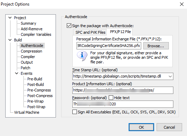Select Authenticode in the tree

(x=32, y=46)
